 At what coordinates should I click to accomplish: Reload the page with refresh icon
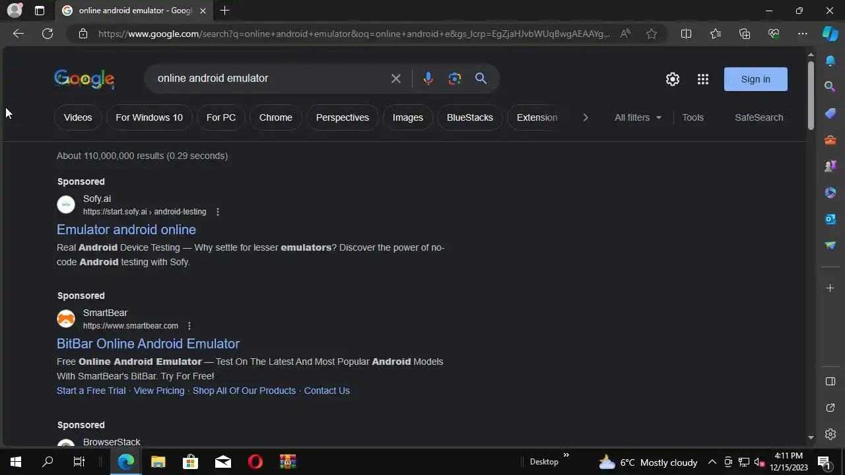click(x=48, y=34)
